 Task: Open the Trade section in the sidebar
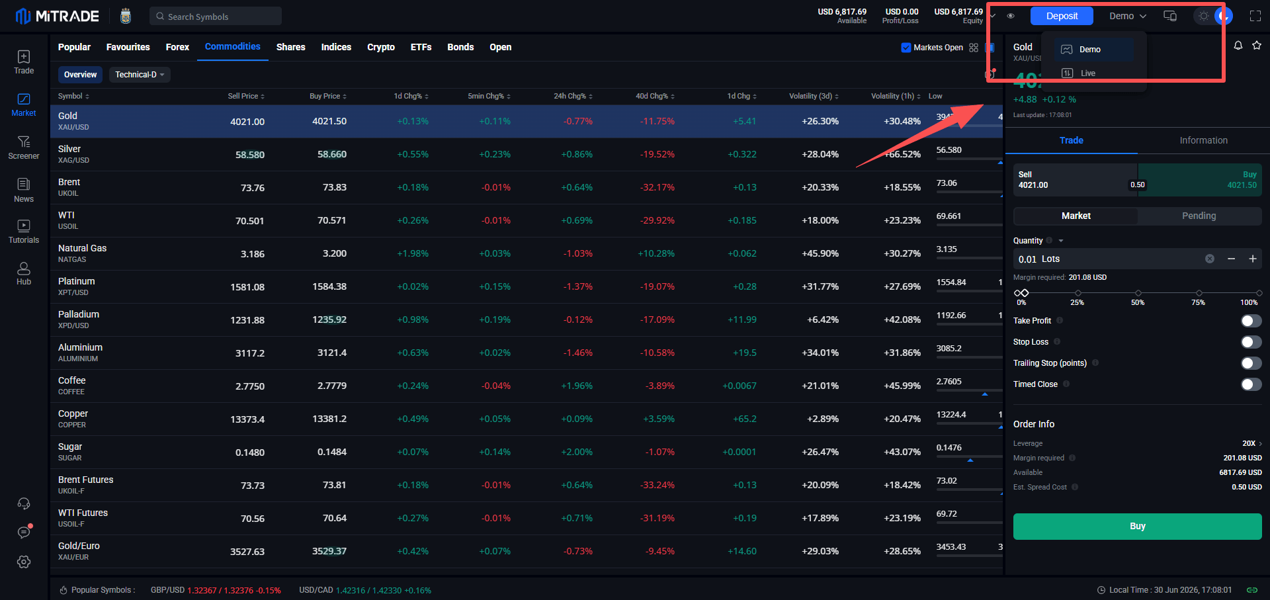pos(24,62)
